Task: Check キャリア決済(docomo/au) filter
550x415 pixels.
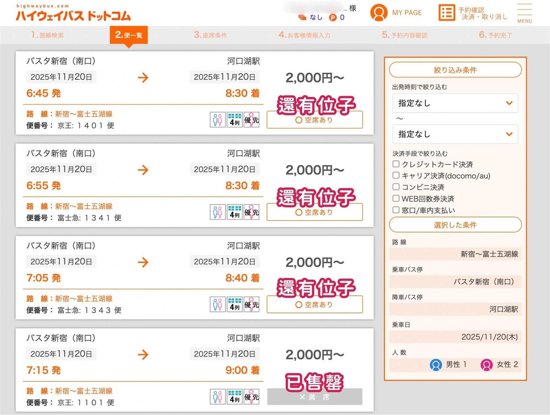Action: (396, 176)
